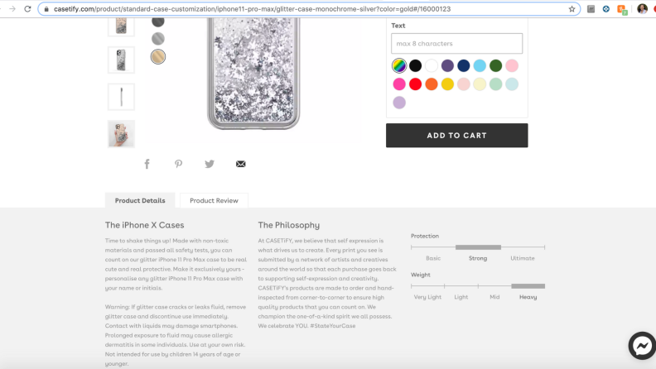Tweet the product via Twitter icon

click(210, 164)
